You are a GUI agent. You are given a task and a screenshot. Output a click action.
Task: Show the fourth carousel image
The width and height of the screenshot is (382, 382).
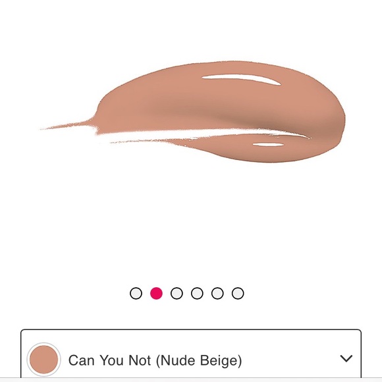click(x=197, y=293)
